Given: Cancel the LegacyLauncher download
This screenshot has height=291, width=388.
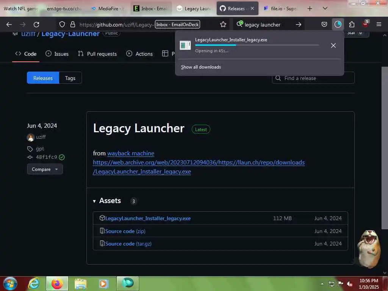Looking at the screenshot, I should click(x=333, y=45).
